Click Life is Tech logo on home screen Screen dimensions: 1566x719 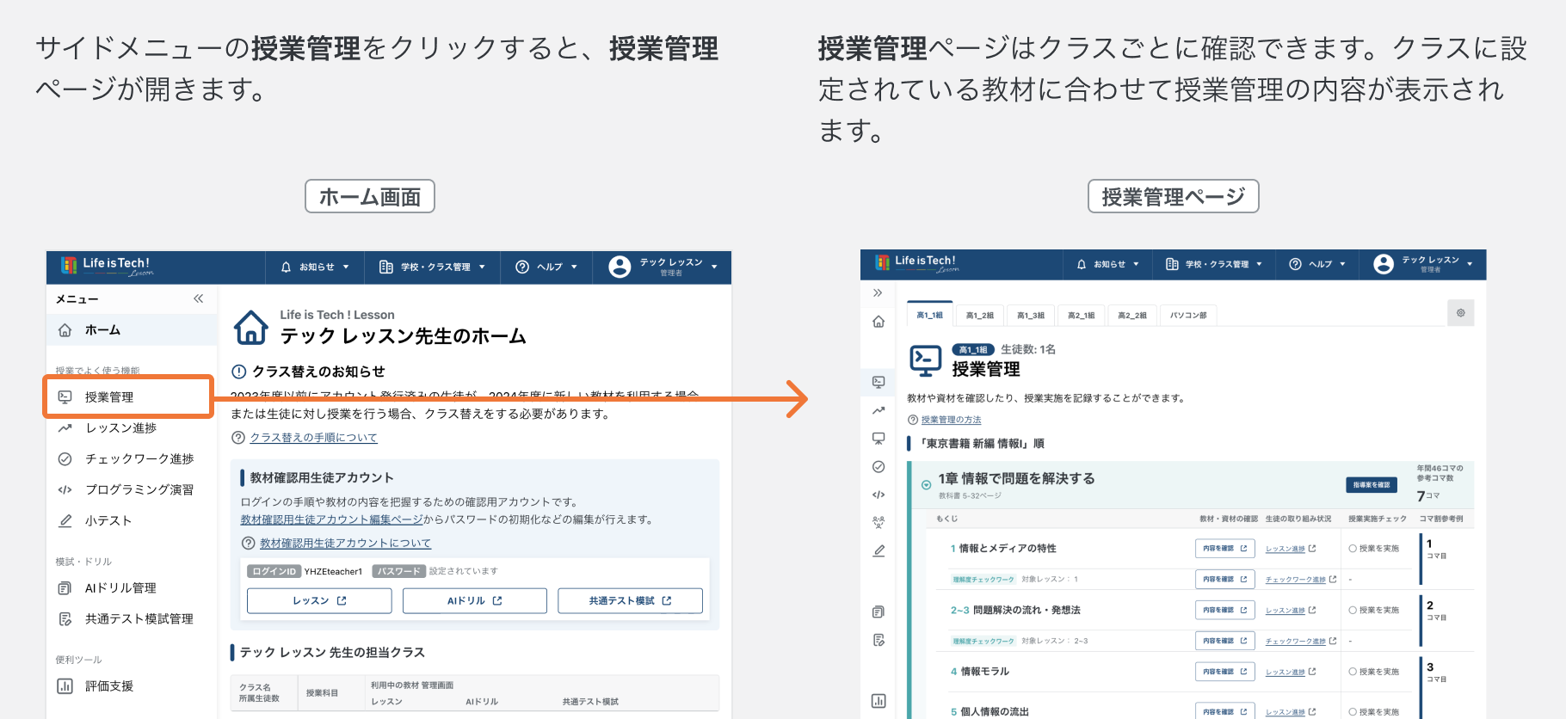(108, 266)
